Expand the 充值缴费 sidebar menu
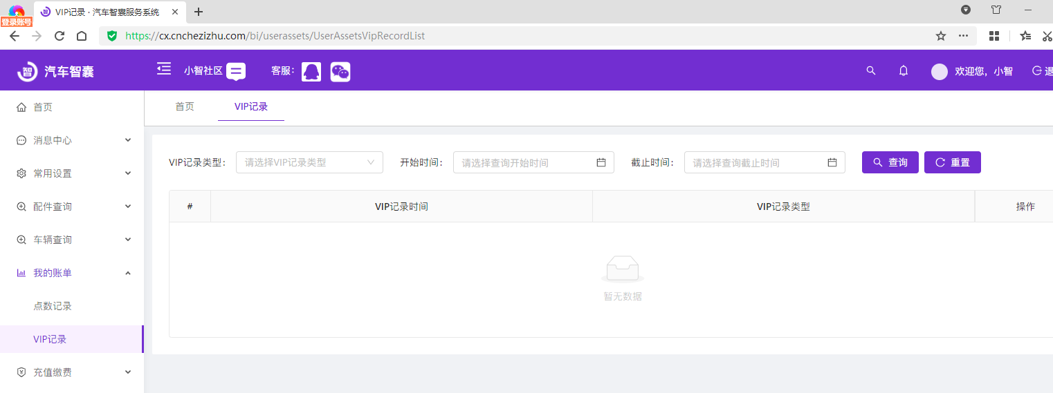Viewport: 1053px width, 393px height. [x=72, y=372]
